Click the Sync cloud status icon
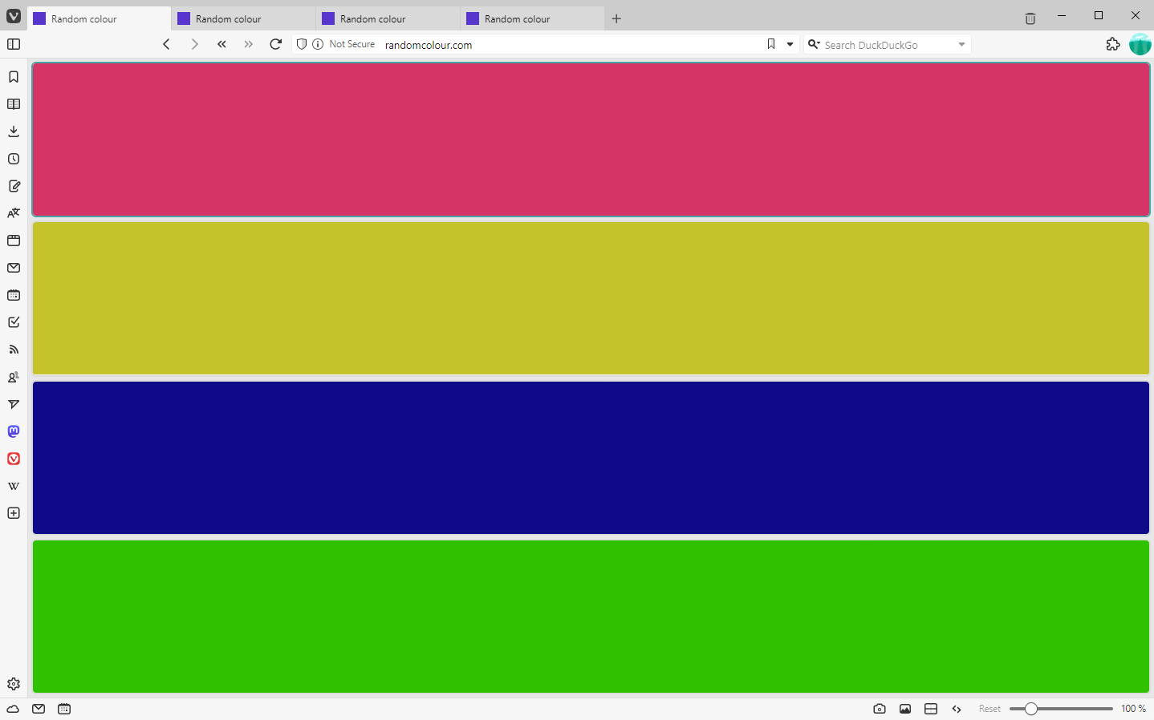The image size is (1154, 720). click(x=13, y=709)
